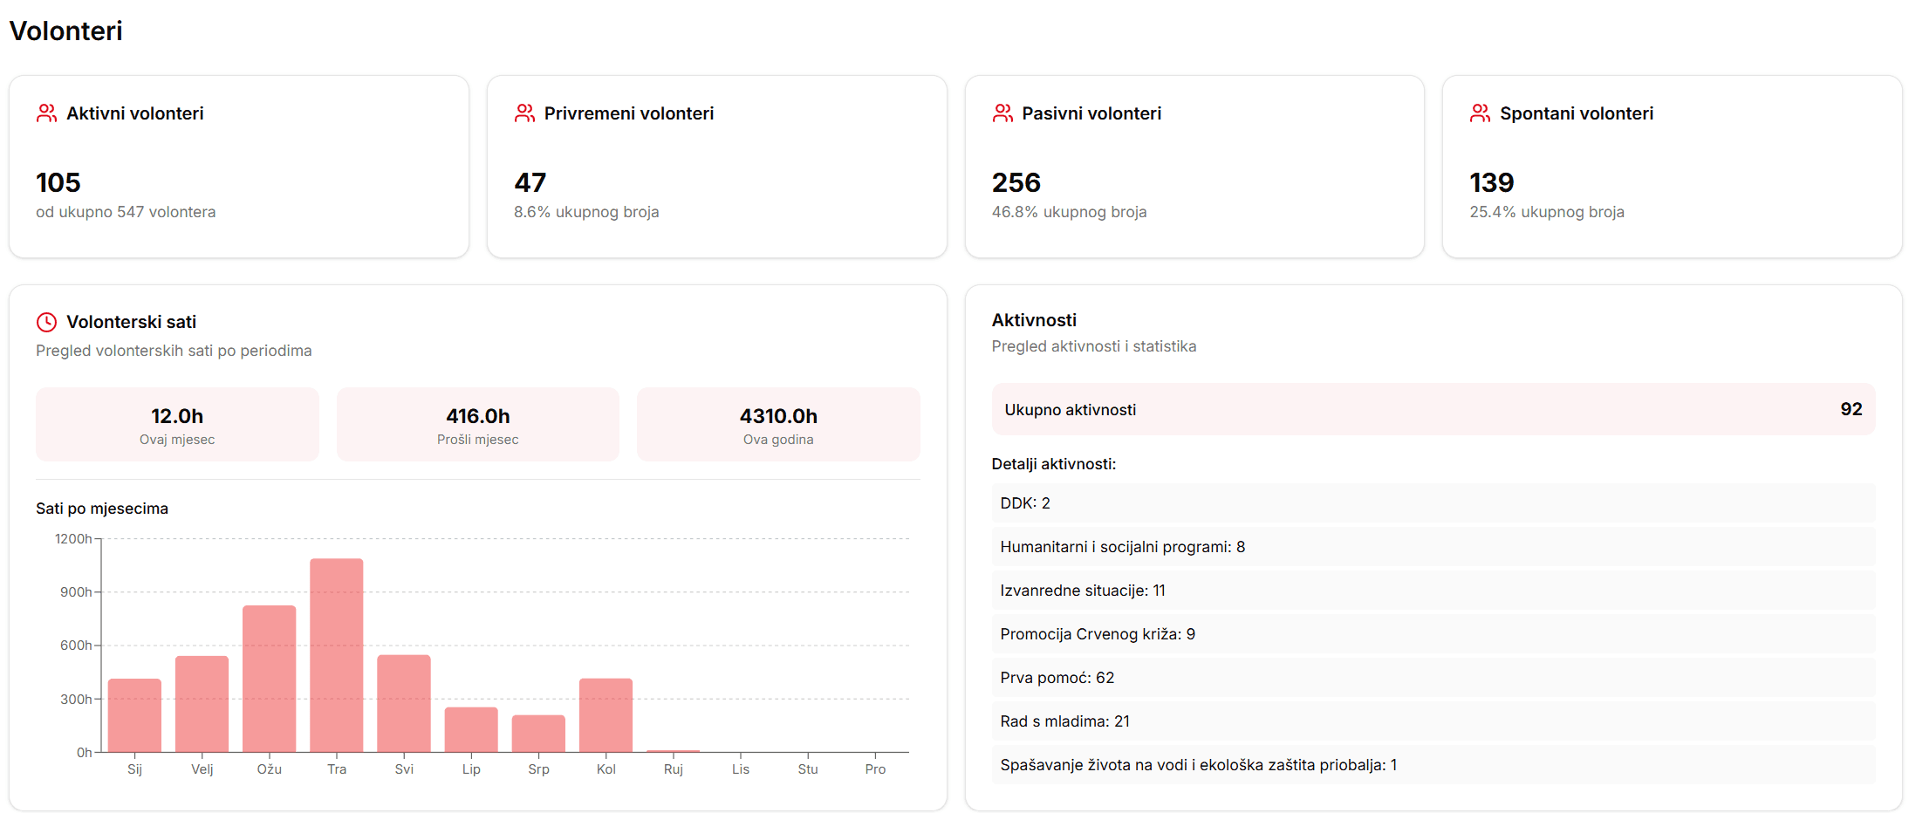Viewport: 1909px width, 813px height.
Task: Select the Ova godina hours tile
Action: 777,425
